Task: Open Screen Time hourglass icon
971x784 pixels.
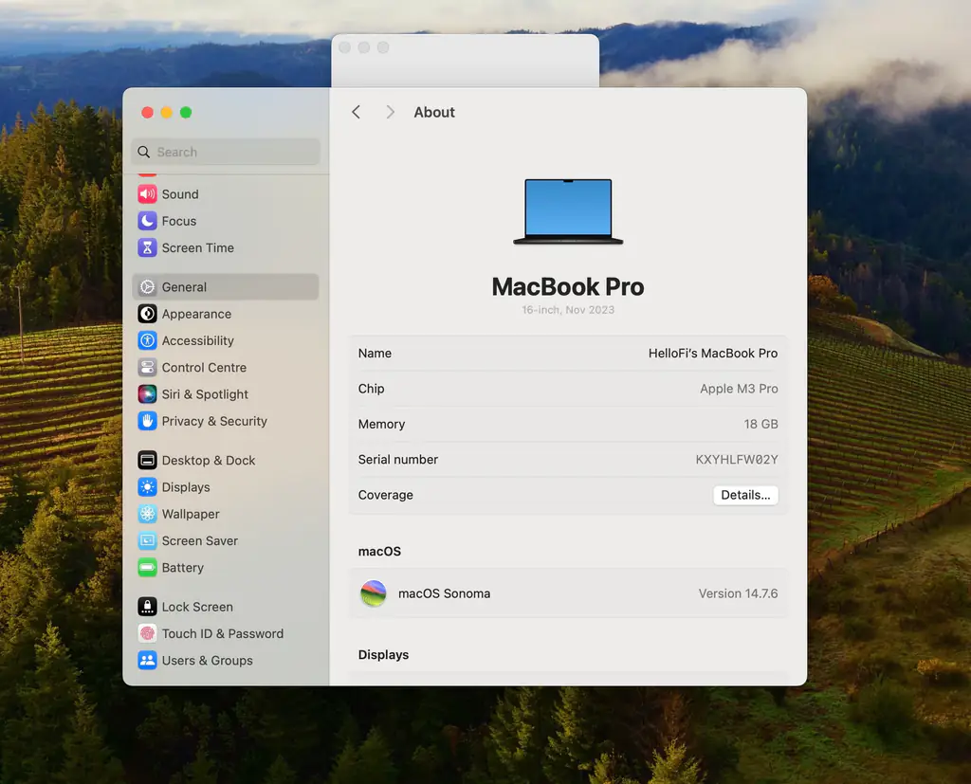Action: pos(147,247)
